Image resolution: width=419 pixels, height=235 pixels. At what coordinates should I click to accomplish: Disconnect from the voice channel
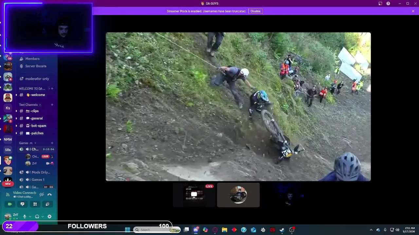pos(49,195)
